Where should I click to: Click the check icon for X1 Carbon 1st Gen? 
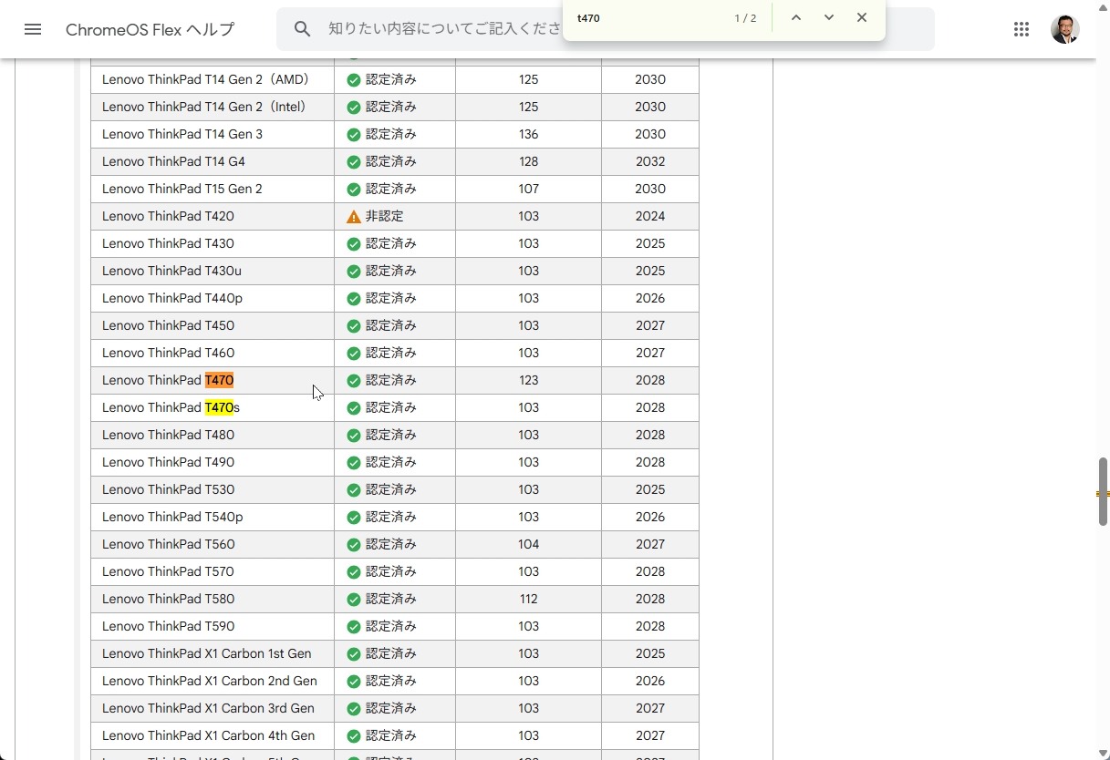[x=354, y=654]
